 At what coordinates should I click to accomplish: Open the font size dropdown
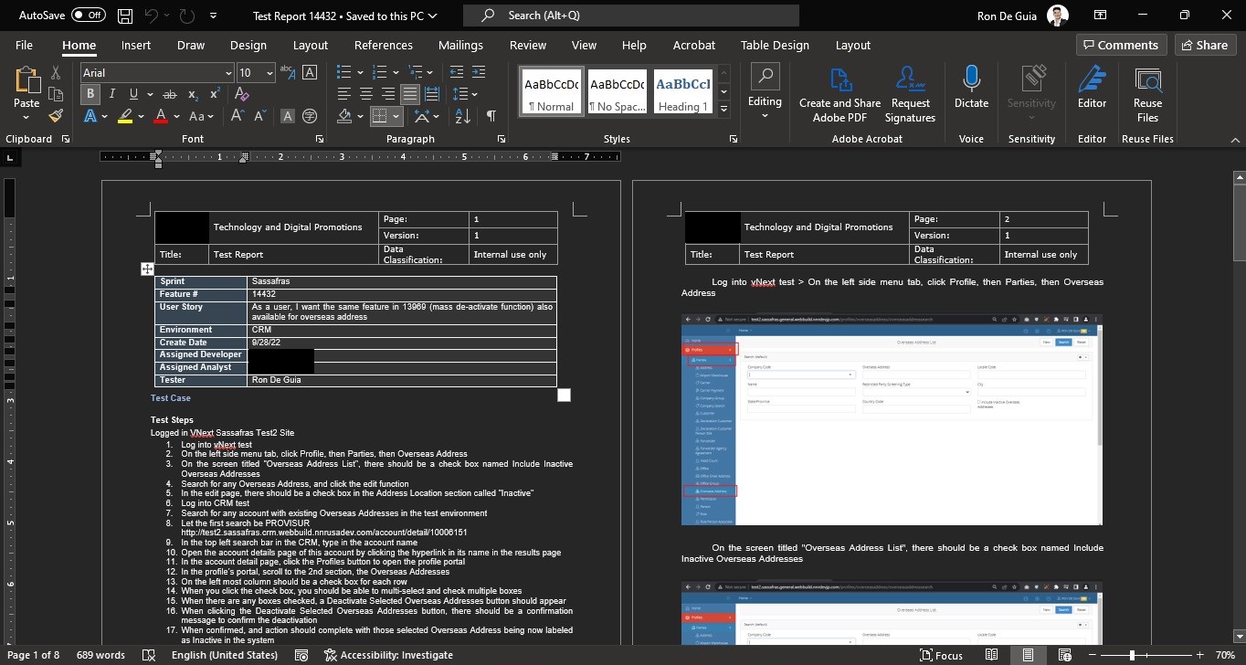tap(269, 73)
